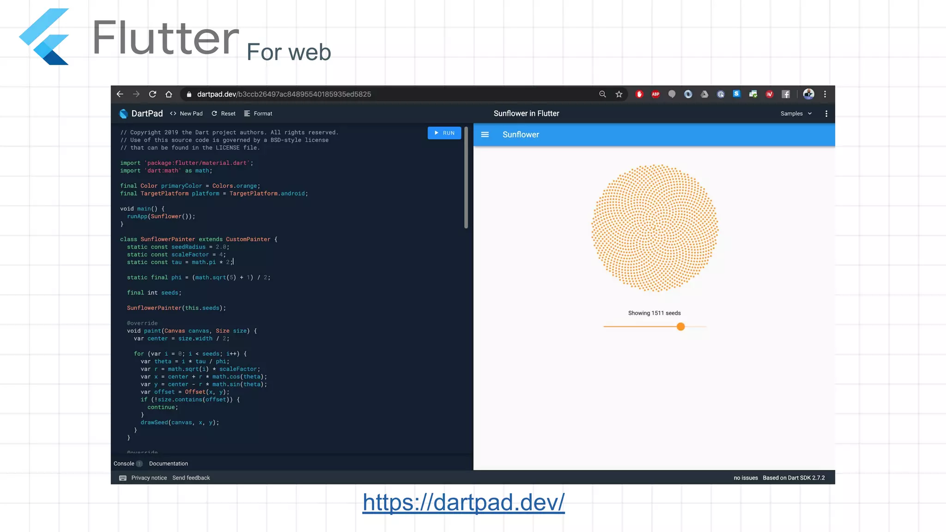Viewport: 946px width, 532px height.
Task: Create a New Pad
Action: 186,114
